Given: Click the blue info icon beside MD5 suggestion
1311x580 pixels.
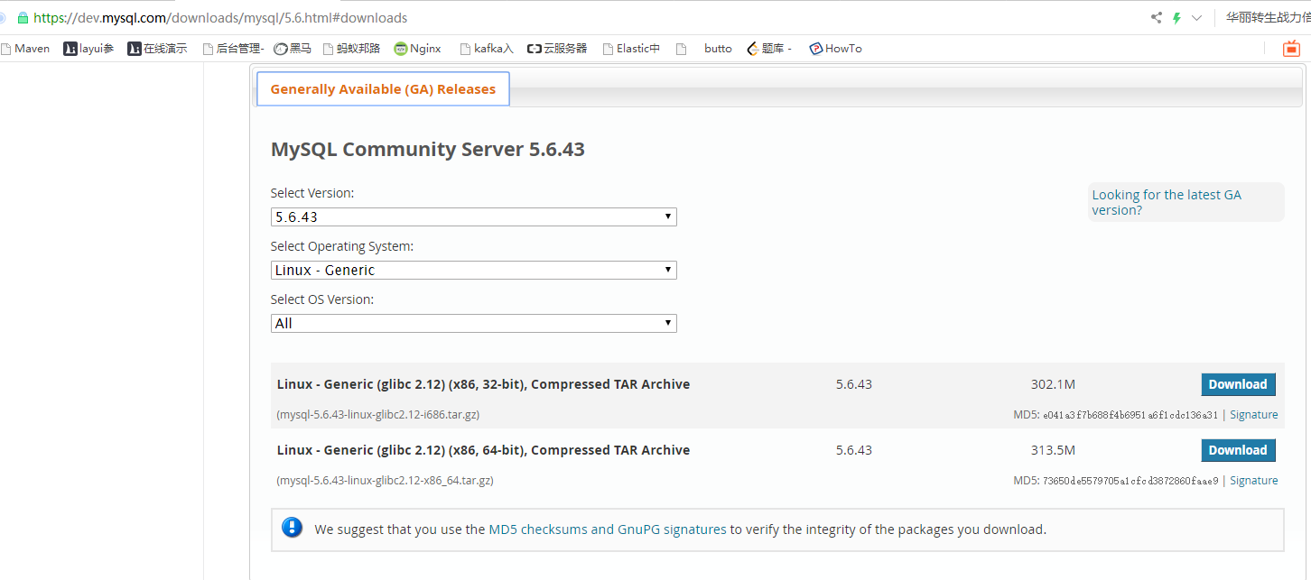Looking at the screenshot, I should pyautogui.click(x=293, y=528).
